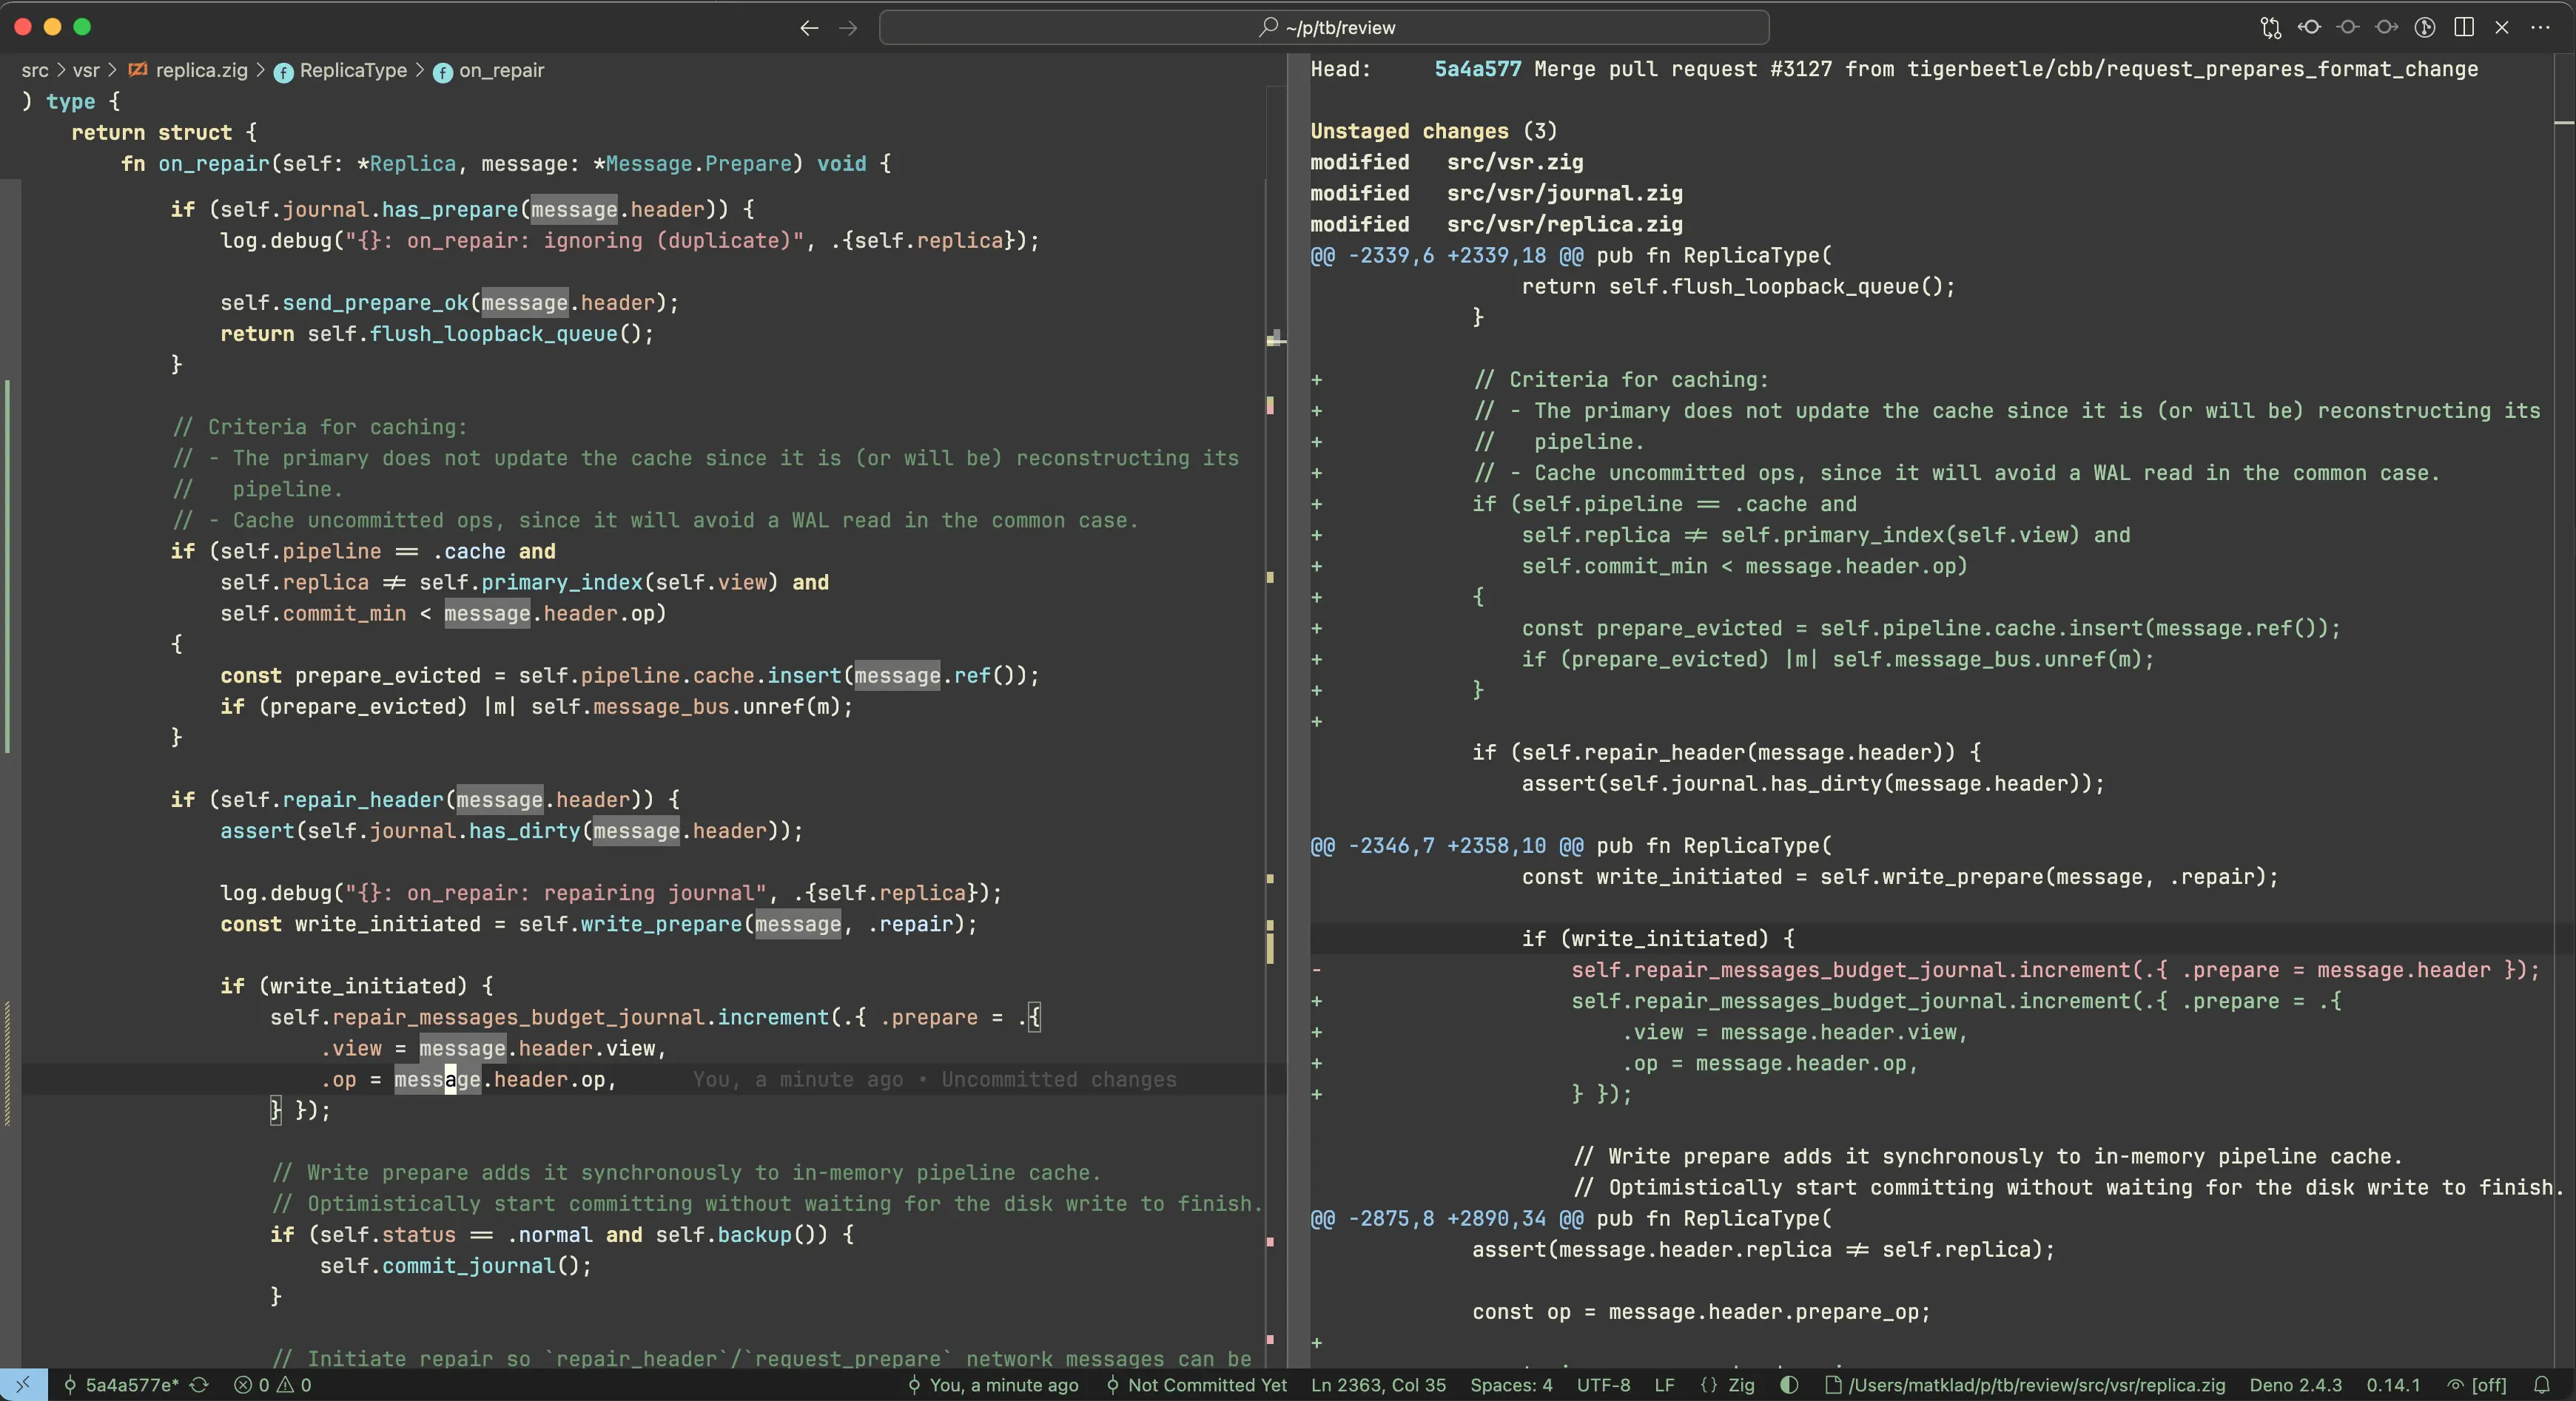Jump to previous hunk using toolbar arrow
The width and height of the screenshot is (2576, 1401).
(x=2310, y=27)
